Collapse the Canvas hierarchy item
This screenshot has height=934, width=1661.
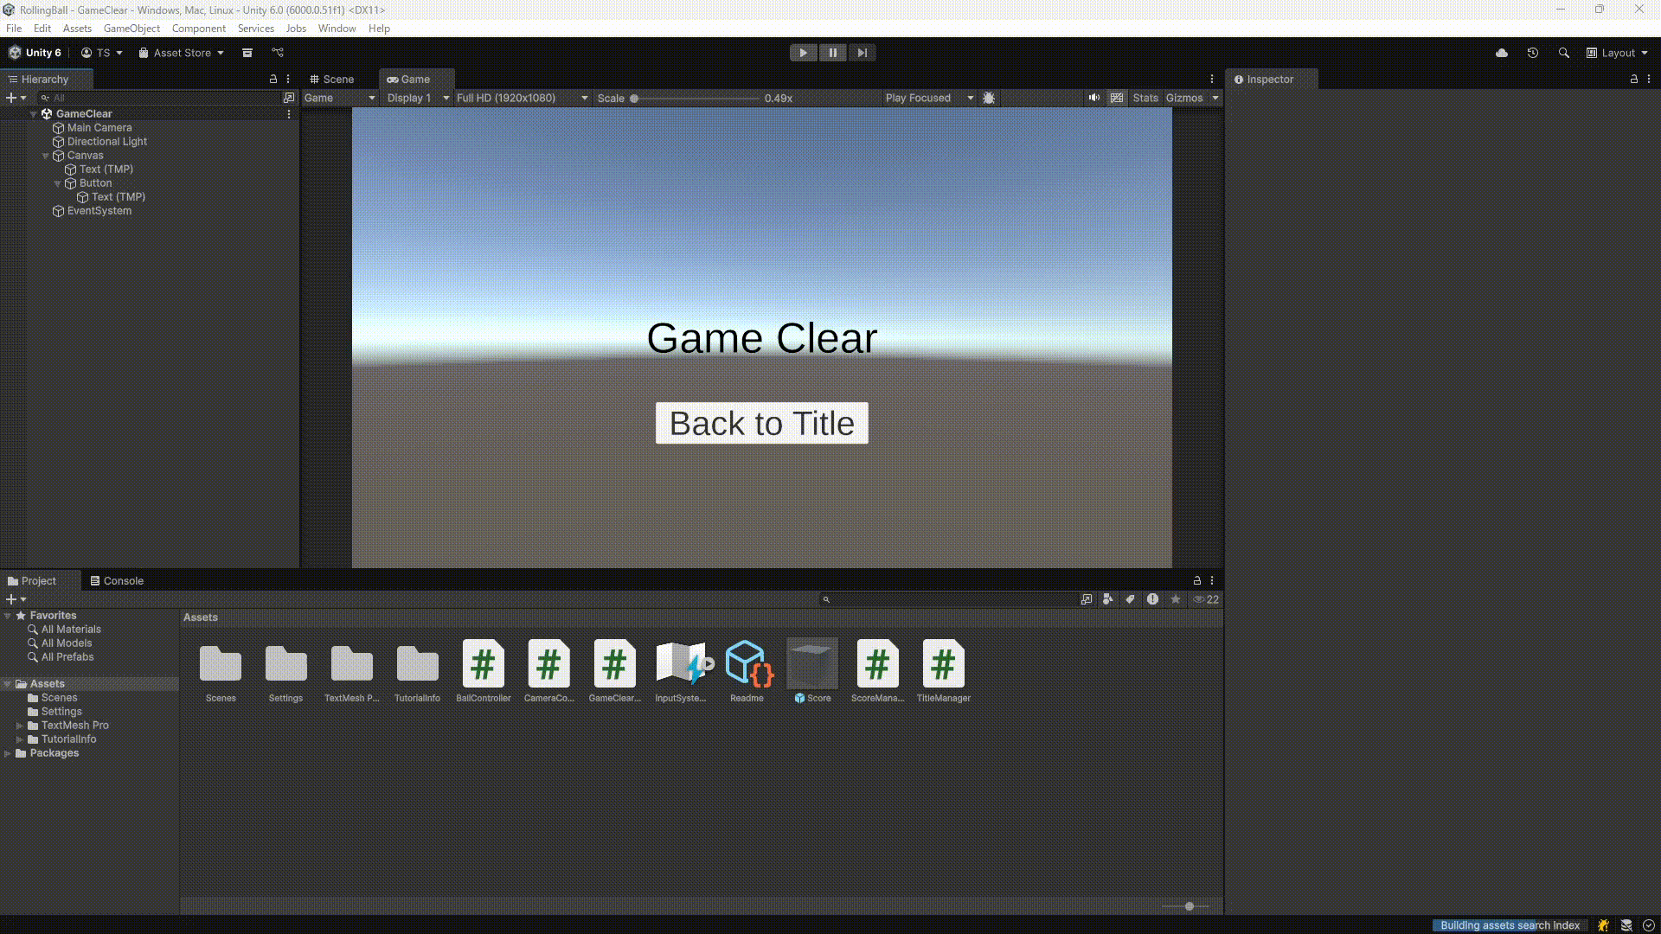(45, 156)
